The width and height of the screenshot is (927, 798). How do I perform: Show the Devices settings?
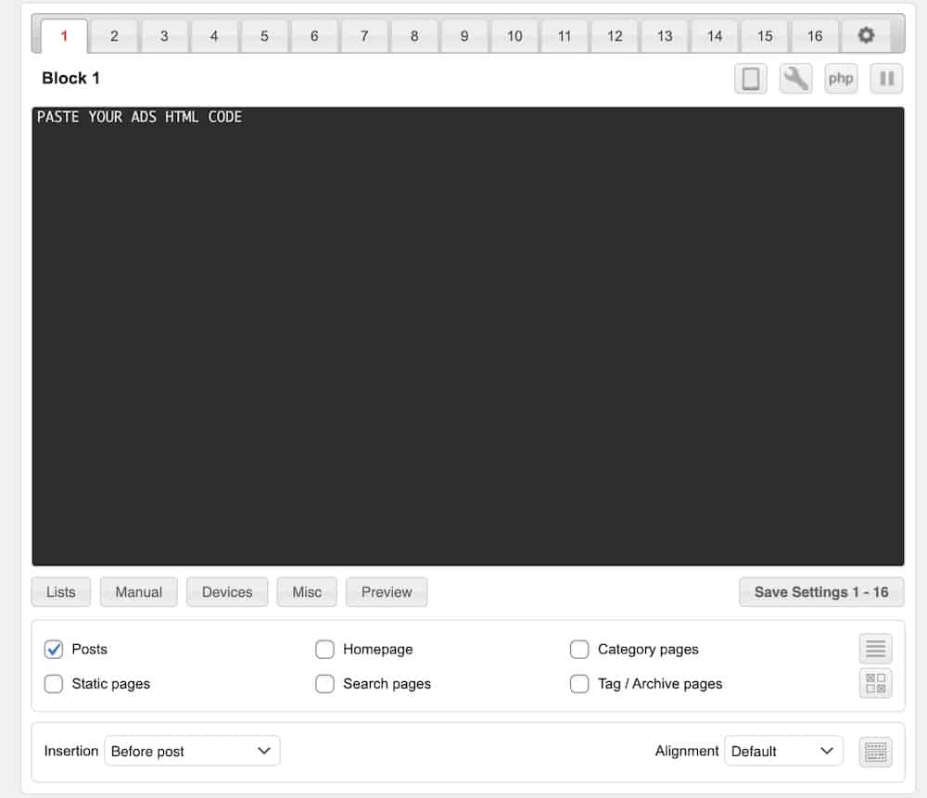click(x=227, y=591)
